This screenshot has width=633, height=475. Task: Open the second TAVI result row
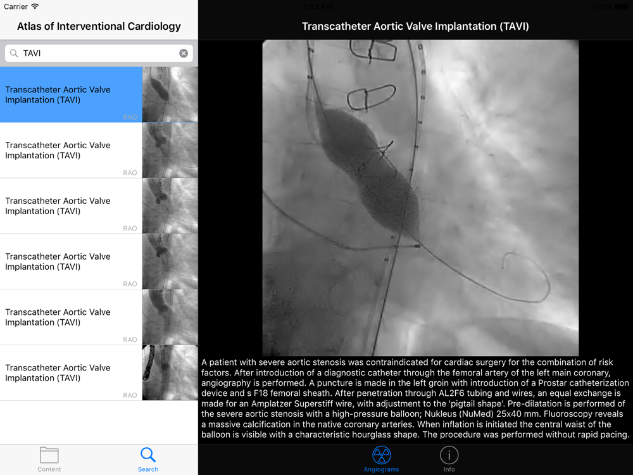tap(99, 150)
